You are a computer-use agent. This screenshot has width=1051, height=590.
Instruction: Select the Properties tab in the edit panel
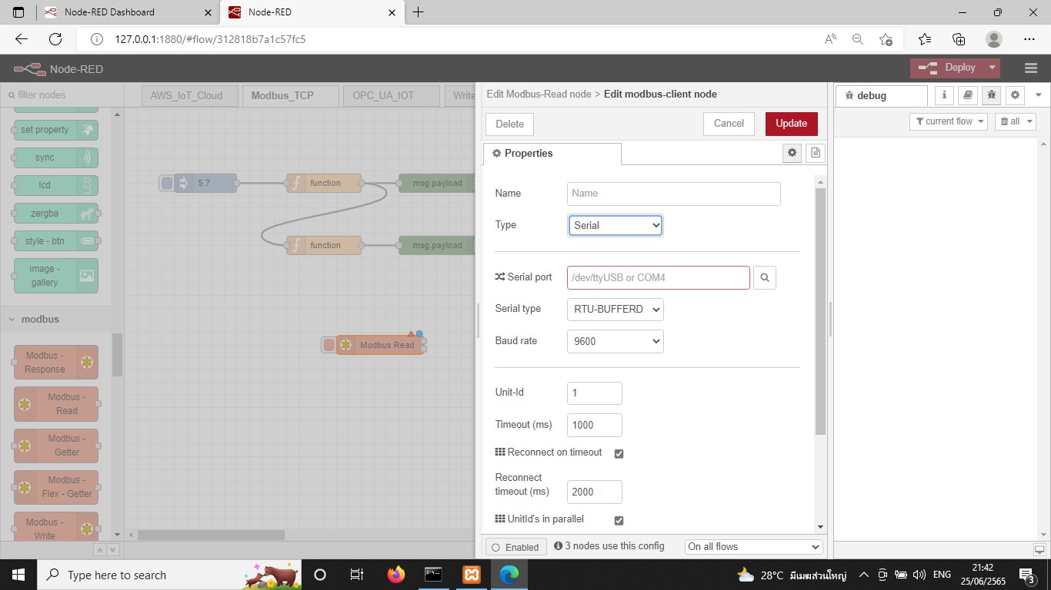(552, 154)
